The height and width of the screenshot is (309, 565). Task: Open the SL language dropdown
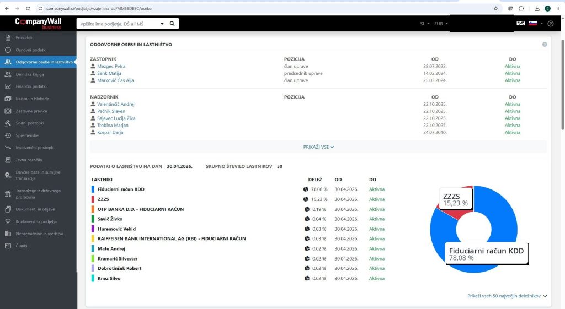424,24
